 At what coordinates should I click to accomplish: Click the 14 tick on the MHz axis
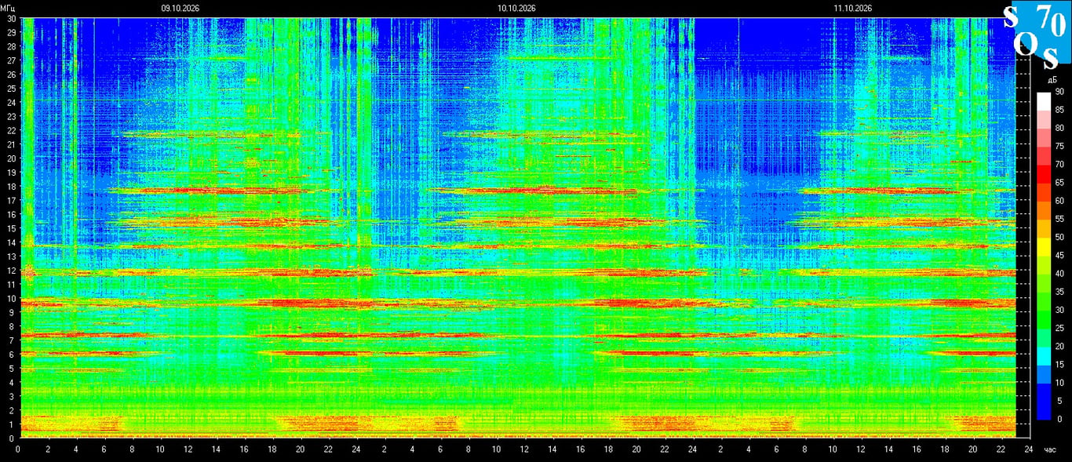click(x=11, y=242)
